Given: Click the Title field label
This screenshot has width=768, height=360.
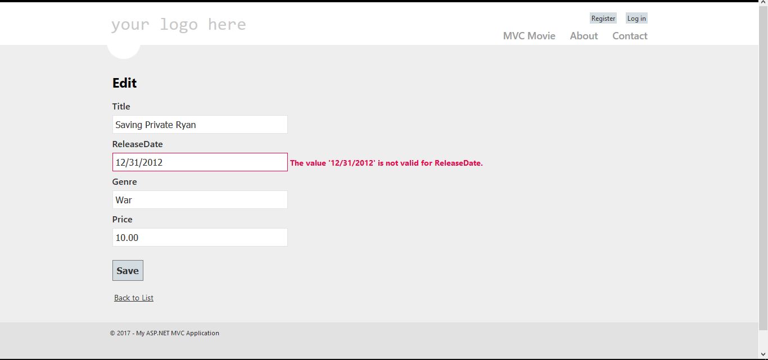Looking at the screenshot, I should click(x=121, y=107).
